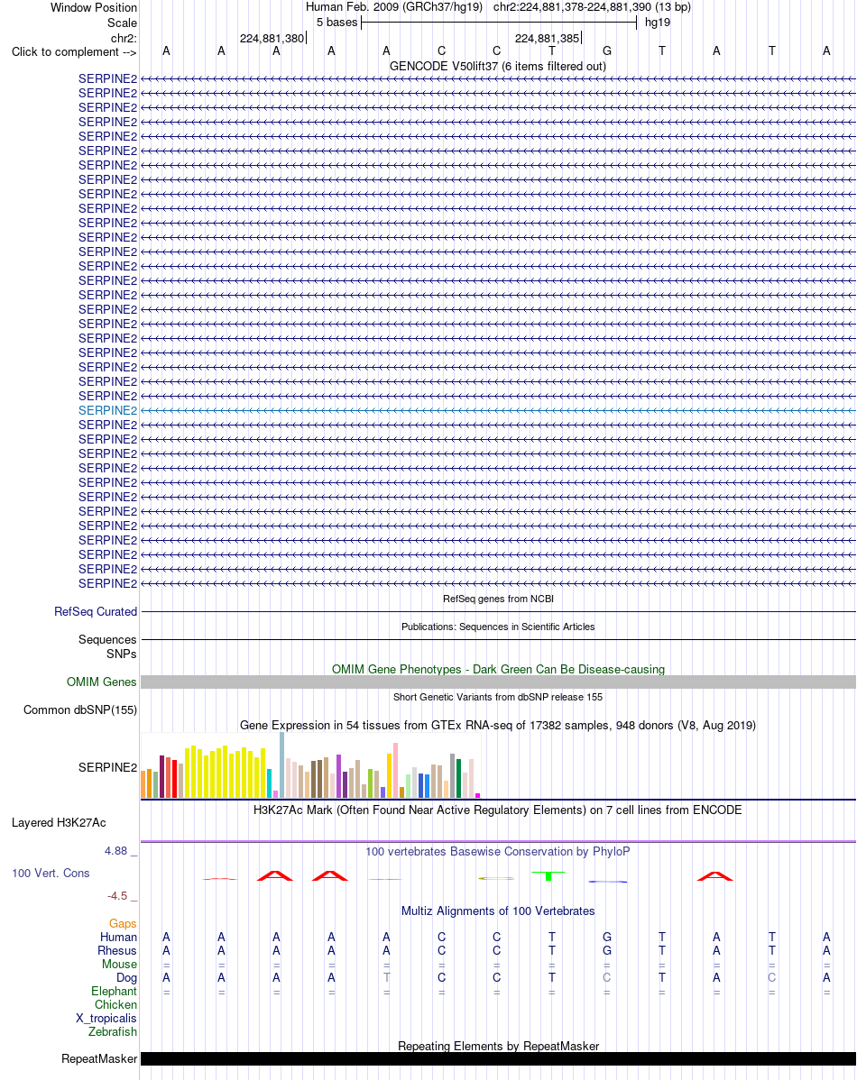Click the Dog alignment row label

tap(127, 978)
